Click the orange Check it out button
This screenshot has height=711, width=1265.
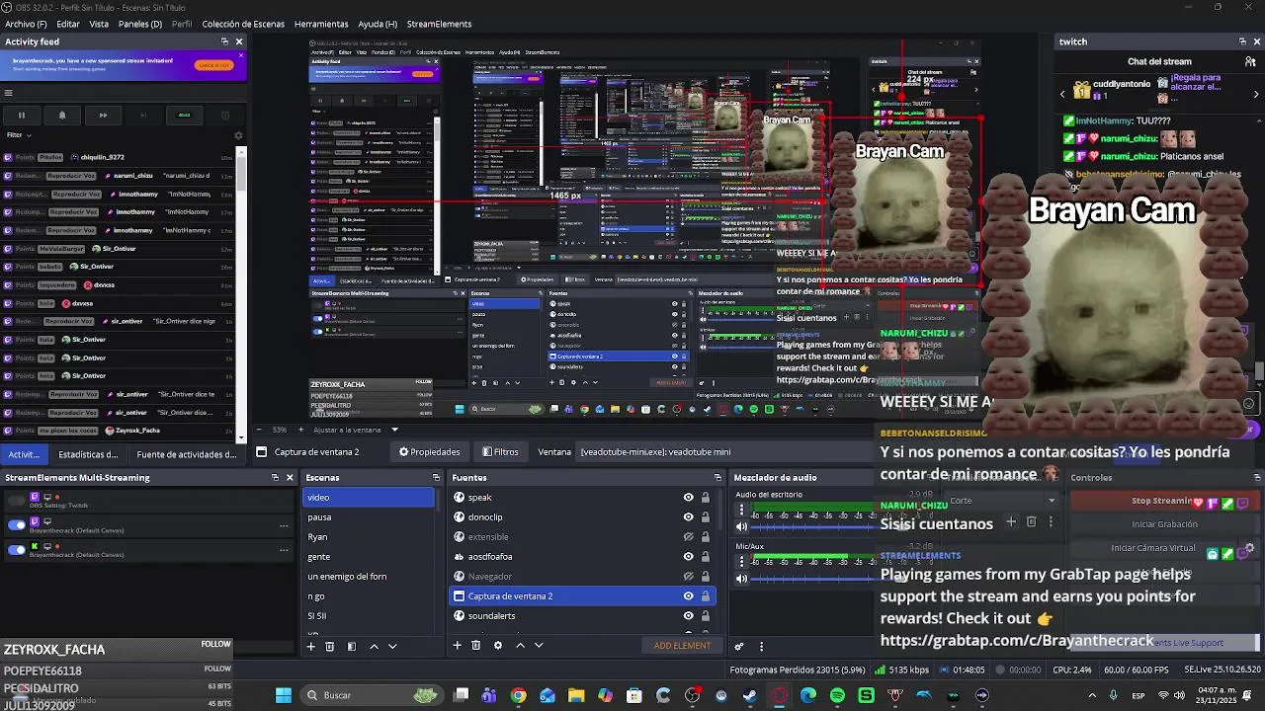coord(213,65)
